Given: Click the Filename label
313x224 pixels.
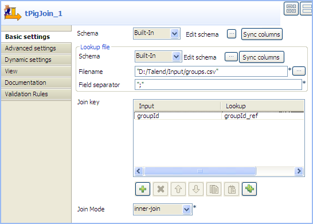Looking at the screenshot, I should click(x=91, y=72).
